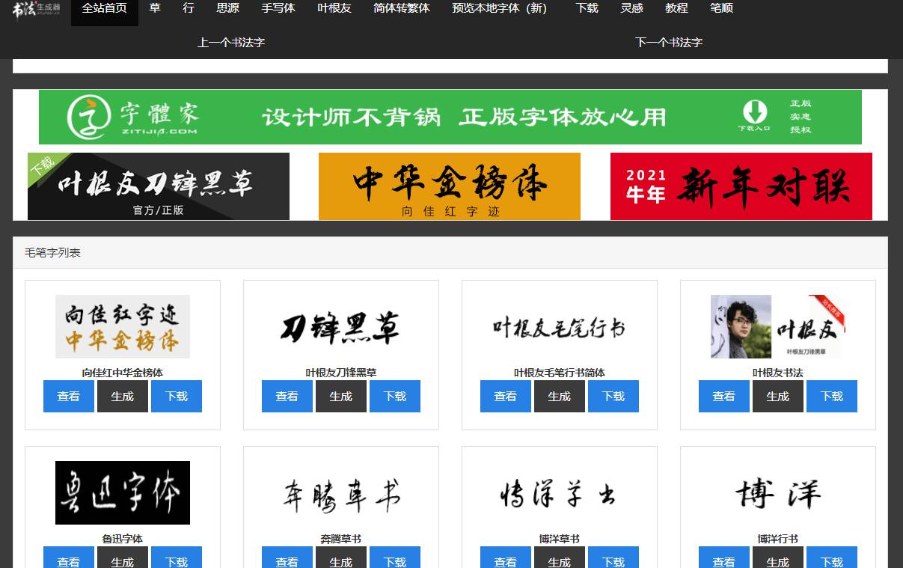Open the red 2021牛年 新年对联 banner

[x=741, y=186]
